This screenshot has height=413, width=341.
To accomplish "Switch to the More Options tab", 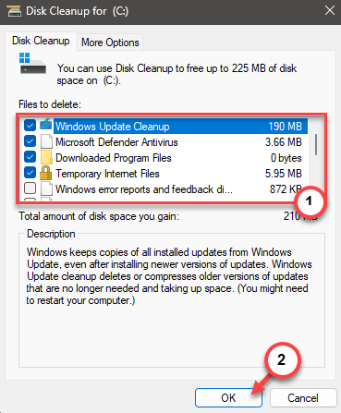I will point(110,43).
